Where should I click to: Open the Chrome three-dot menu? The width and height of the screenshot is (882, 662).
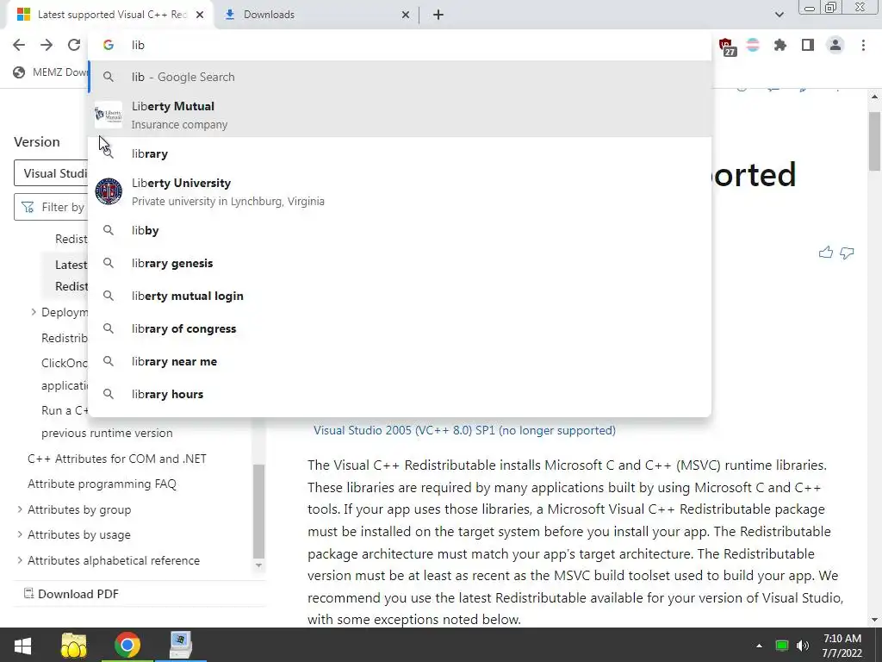pyautogui.click(x=863, y=45)
